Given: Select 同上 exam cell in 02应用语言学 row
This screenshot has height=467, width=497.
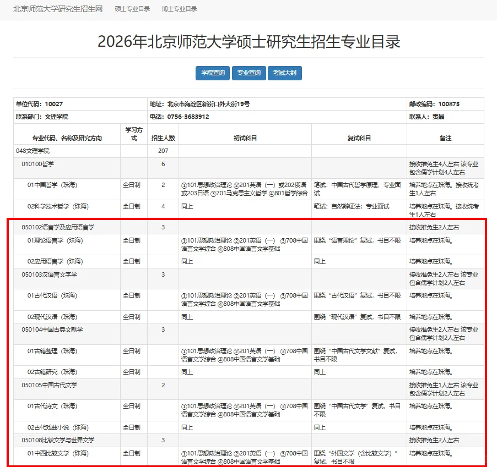Looking at the screenshot, I should click(x=245, y=262).
